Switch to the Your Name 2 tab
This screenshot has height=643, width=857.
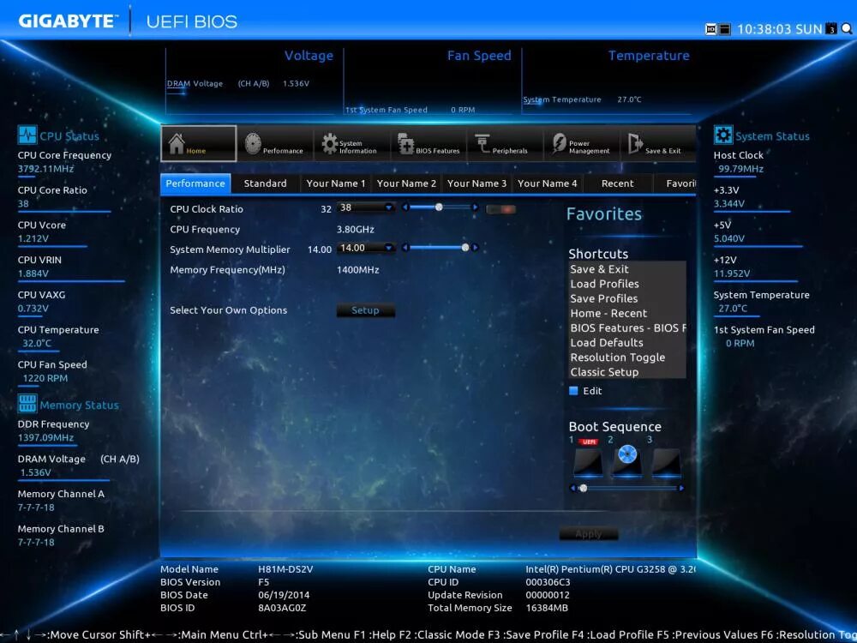click(406, 183)
